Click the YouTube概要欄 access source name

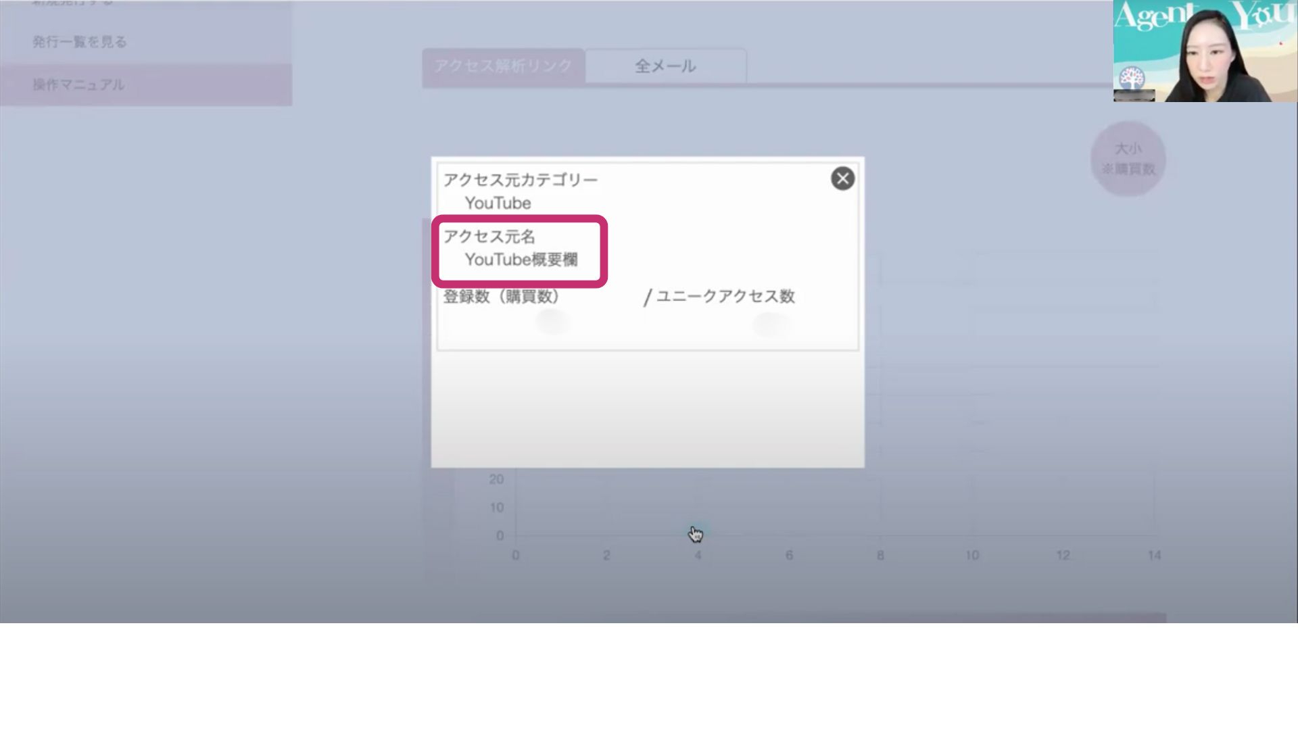coord(521,260)
